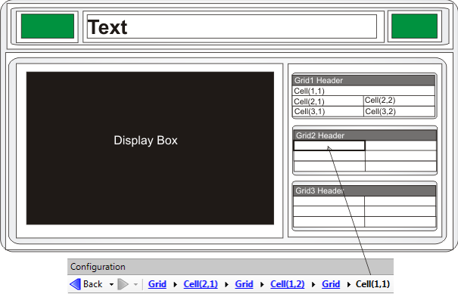This screenshot has width=458, height=294.
Task: Follow the first Grid breadcrumb link
Action: pos(157,284)
